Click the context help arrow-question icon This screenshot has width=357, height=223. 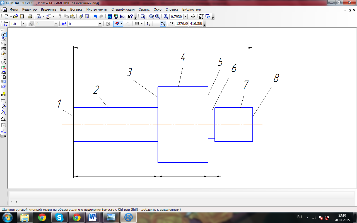[x=130, y=16]
